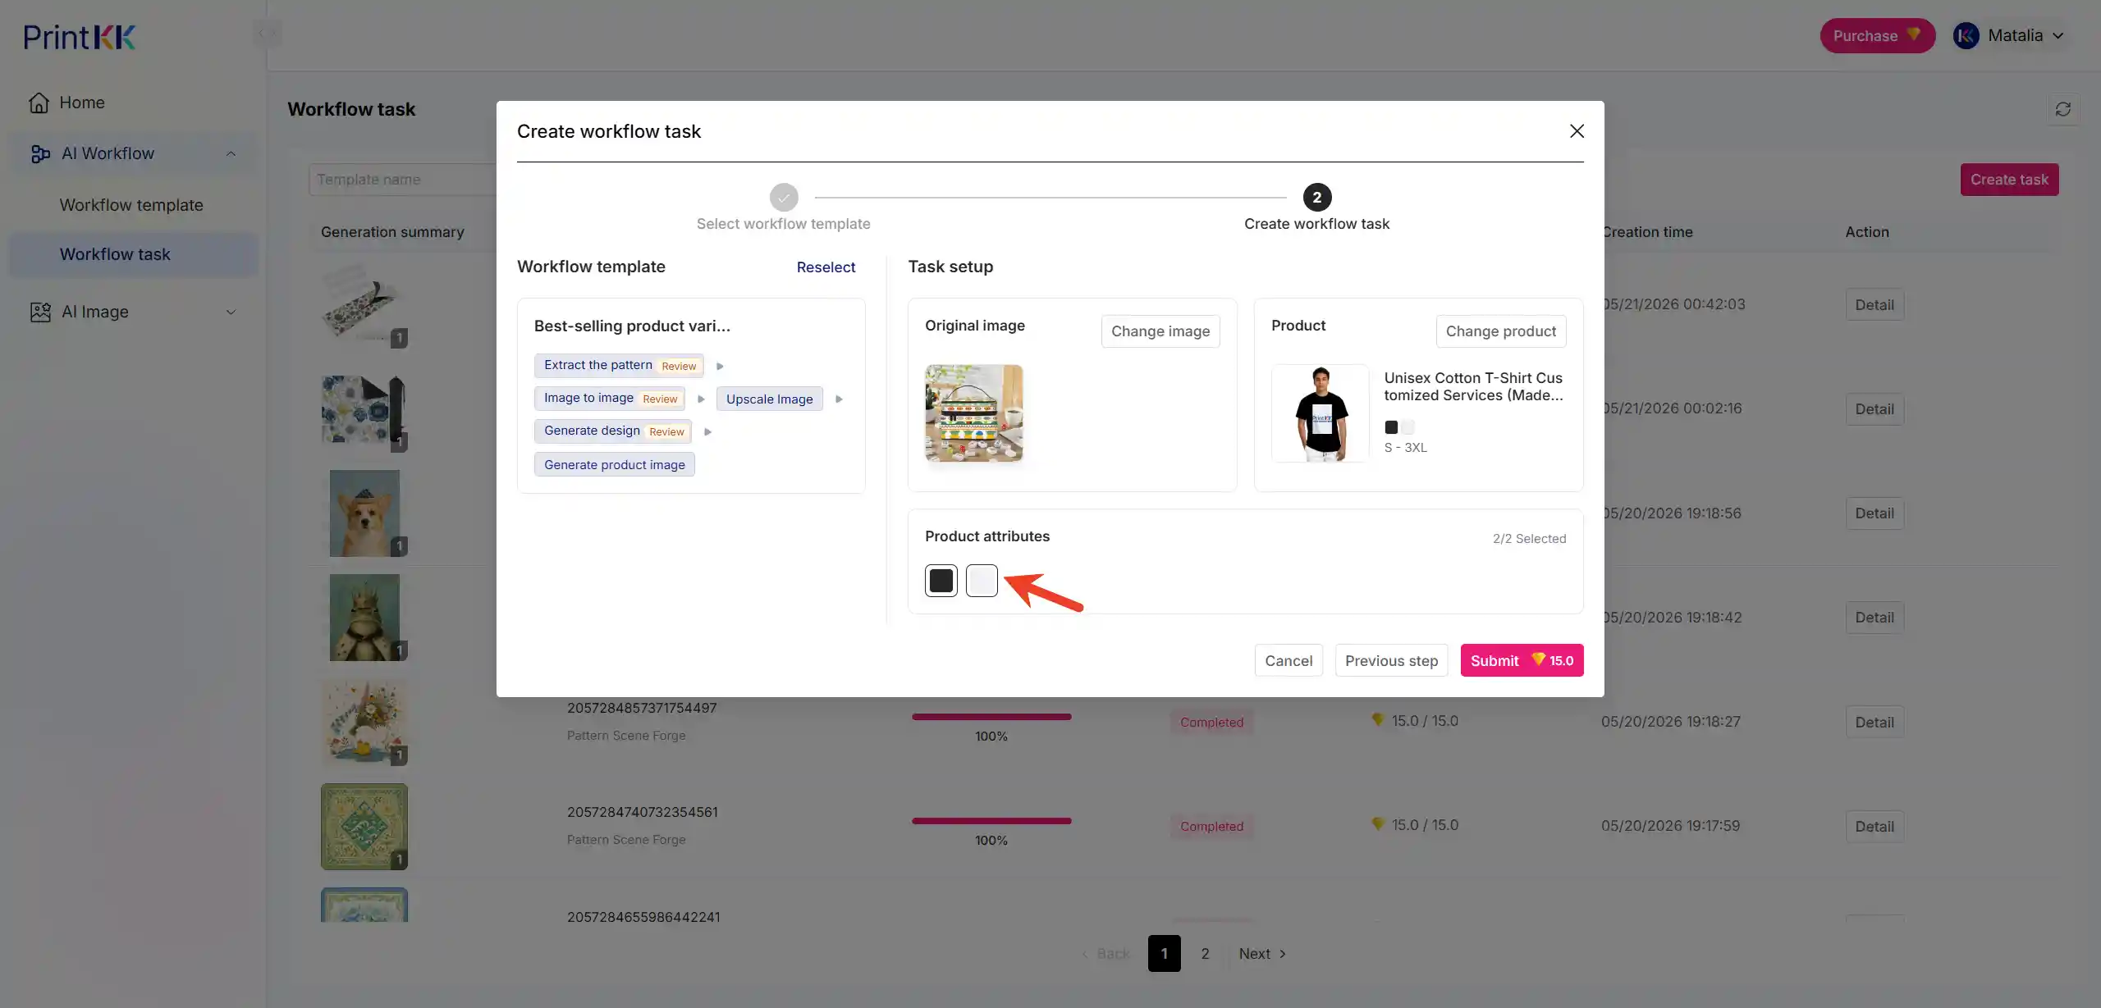Go to page 2 of tasks
The height and width of the screenshot is (1008, 2101).
pyautogui.click(x=1205, y=954)
